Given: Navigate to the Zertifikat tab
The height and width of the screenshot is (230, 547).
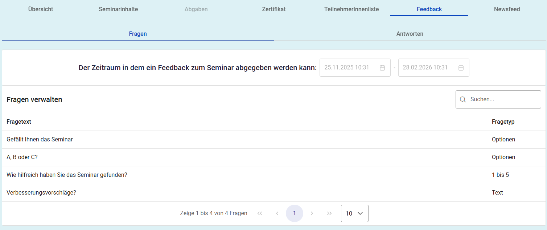Looking at the screenshot, I should 274,9.
